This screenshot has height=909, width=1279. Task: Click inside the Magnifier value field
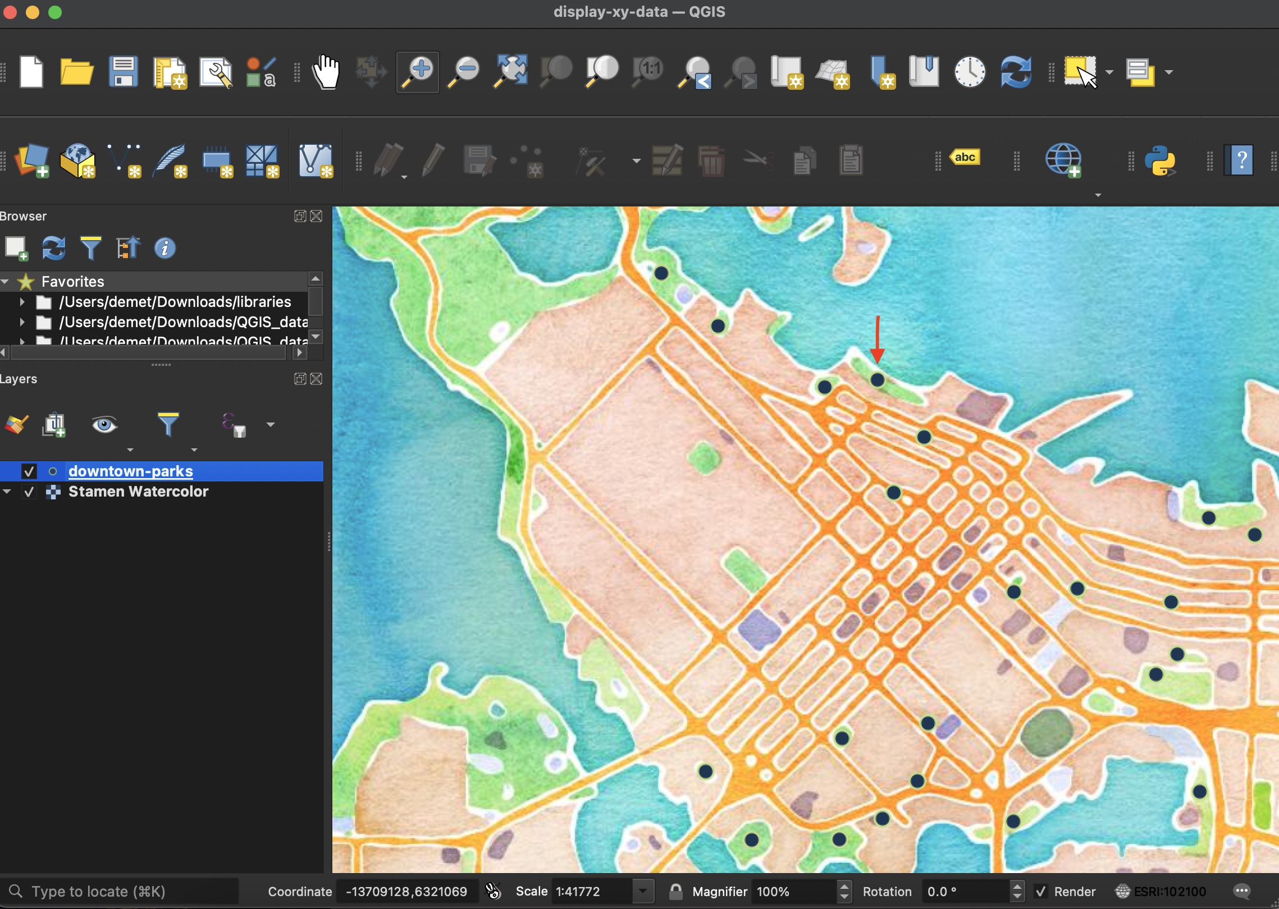click(794, 891)
